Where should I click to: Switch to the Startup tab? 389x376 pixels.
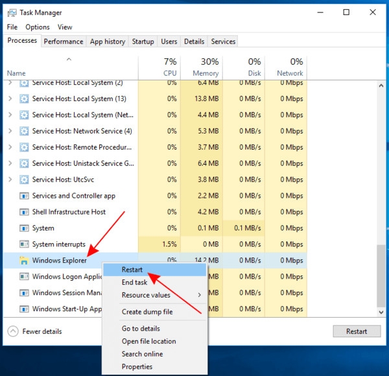(143, 41)
